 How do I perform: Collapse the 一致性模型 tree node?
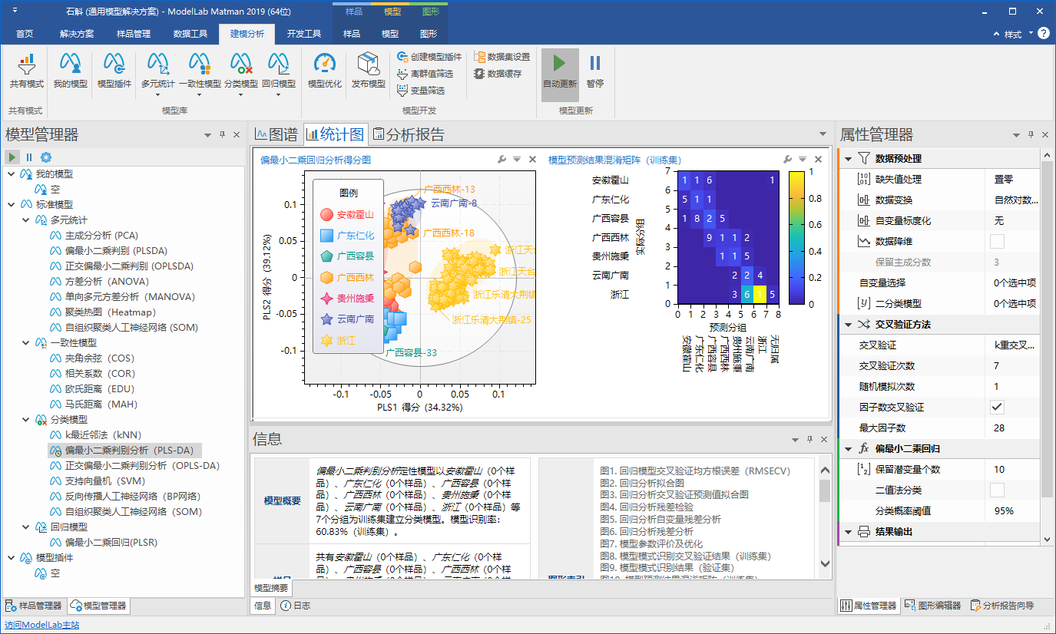click(26, 342)
